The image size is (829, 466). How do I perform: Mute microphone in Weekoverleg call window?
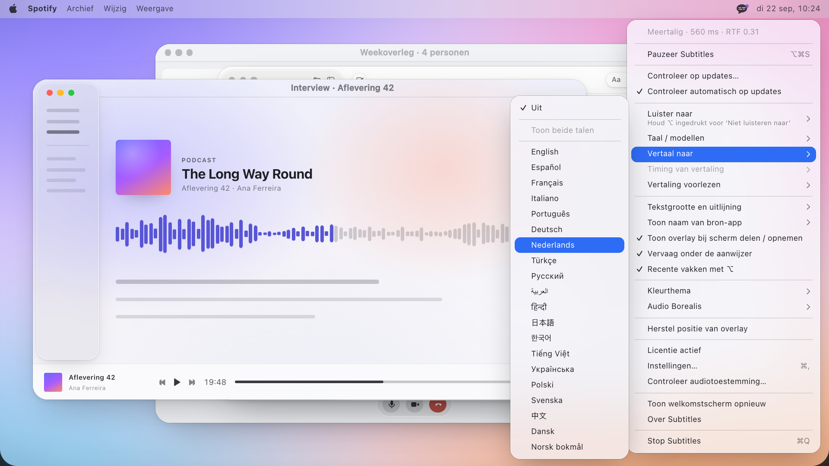391,405
